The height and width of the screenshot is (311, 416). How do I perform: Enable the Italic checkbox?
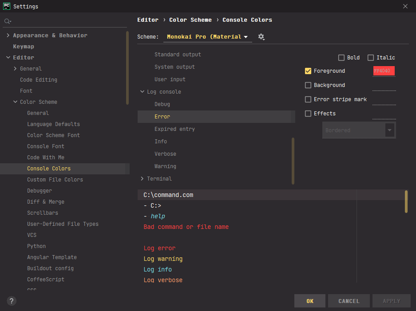coord(371,58)
